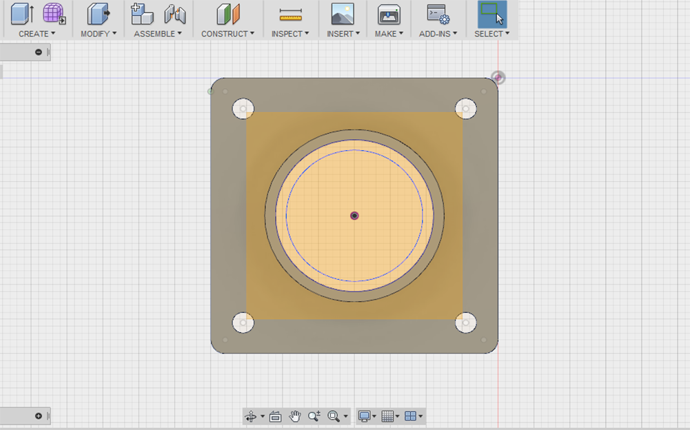Open the Insert image icon

point(343,14)
